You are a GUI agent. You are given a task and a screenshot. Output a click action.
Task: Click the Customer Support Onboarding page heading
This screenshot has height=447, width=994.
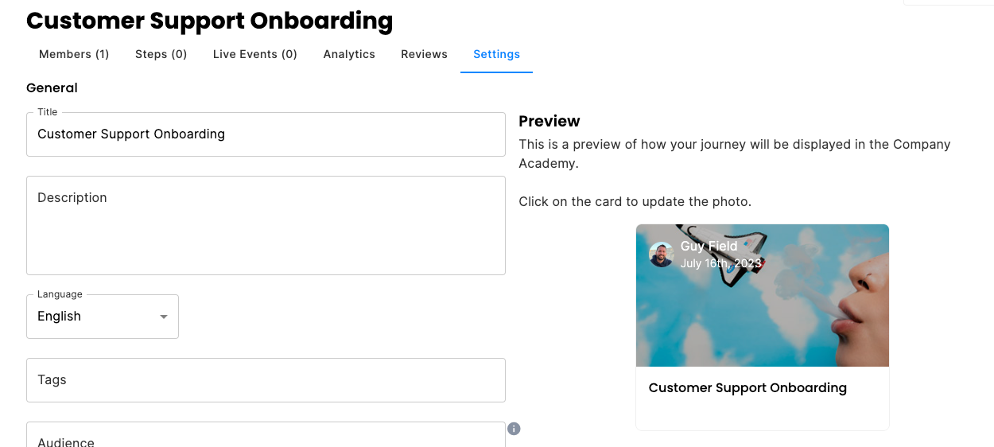tap(209, 21)
